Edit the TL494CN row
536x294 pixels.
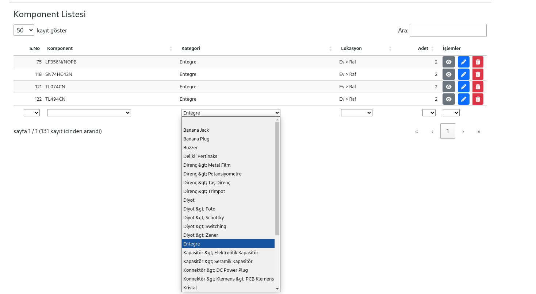point(464,99)
